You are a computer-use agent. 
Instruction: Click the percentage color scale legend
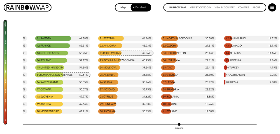[5, 72]
